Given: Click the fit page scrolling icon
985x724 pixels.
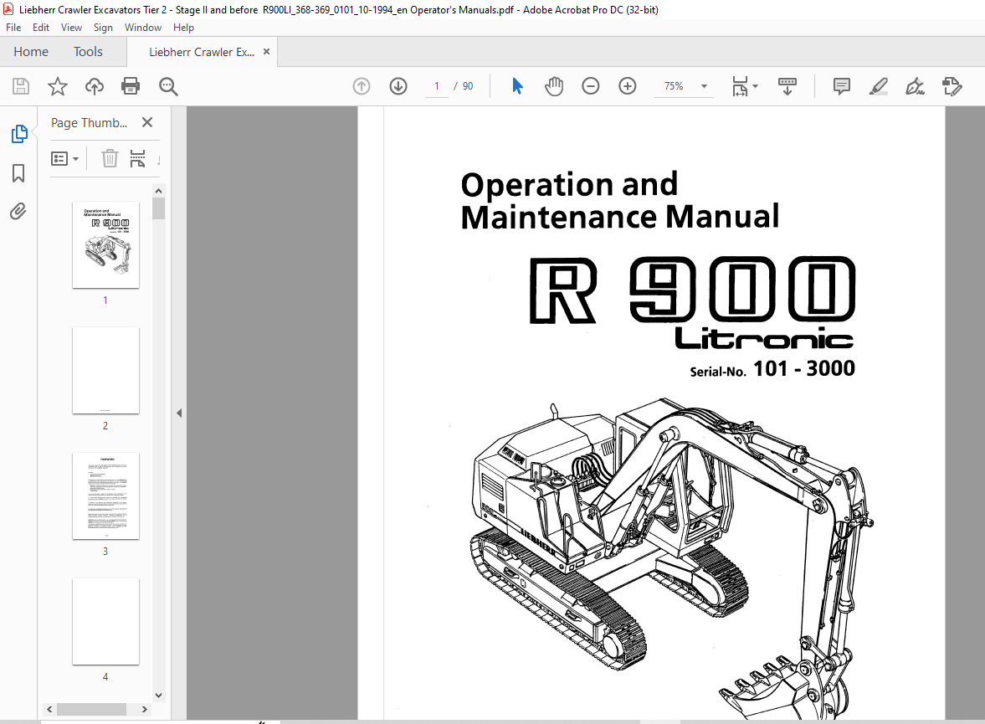Looking at the screenshot, I should point(740,86).
